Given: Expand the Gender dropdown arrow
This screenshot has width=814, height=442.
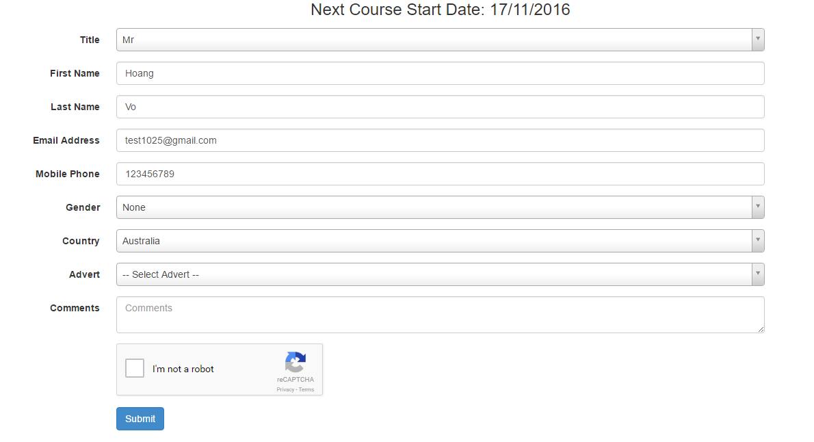Looking at the screenshot, I should [757, 207].
